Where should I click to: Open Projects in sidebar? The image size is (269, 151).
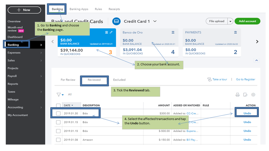tap(13, 68)
